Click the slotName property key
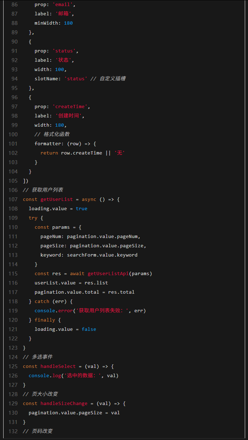Viewport: 248px width, 440px height. pyautogui.click(x=48, y=79)
